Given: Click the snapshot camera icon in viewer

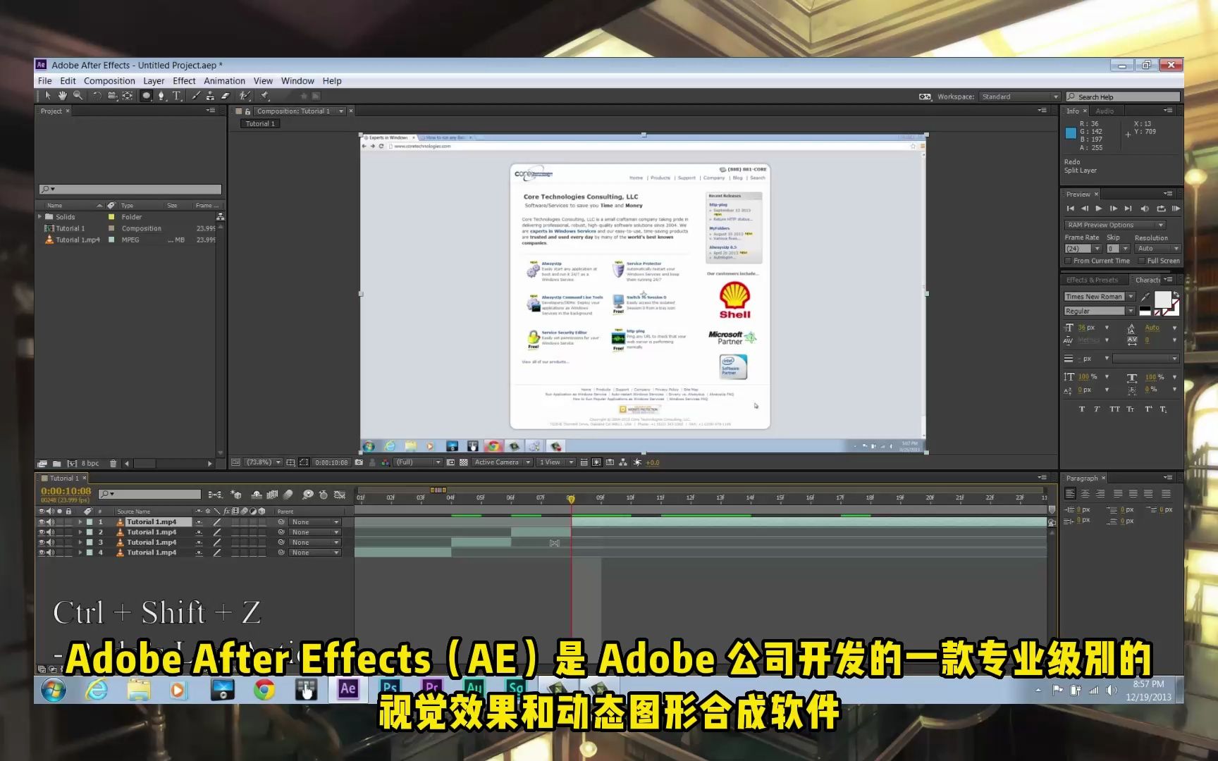Looking at the screenshot, I should [x=359, y=462].
